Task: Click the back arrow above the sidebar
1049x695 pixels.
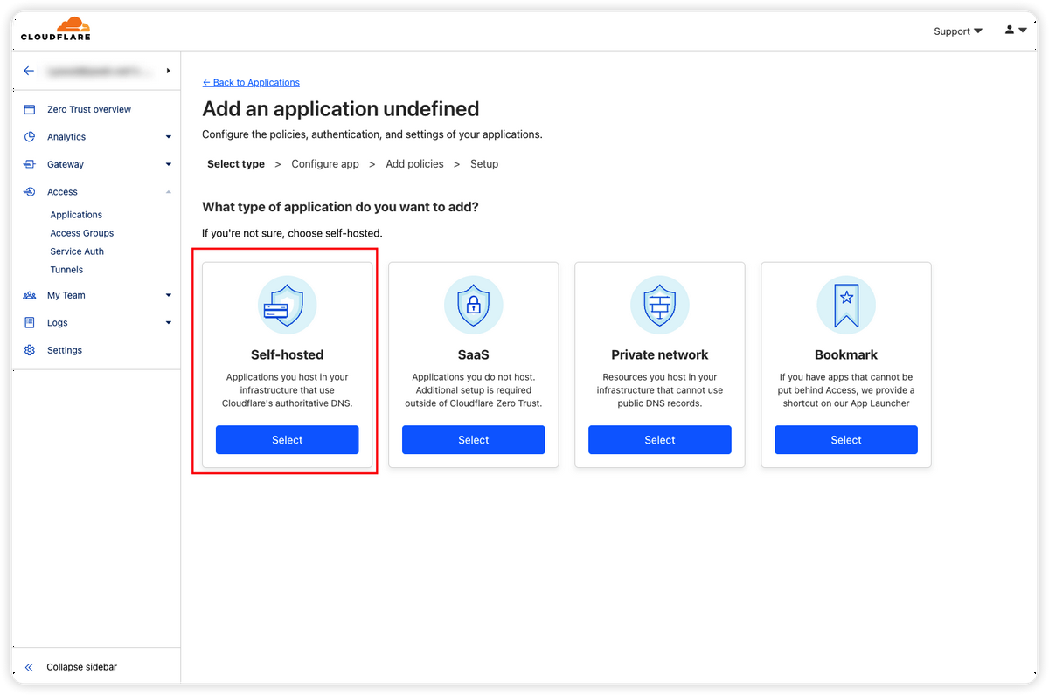Action: 29,71
